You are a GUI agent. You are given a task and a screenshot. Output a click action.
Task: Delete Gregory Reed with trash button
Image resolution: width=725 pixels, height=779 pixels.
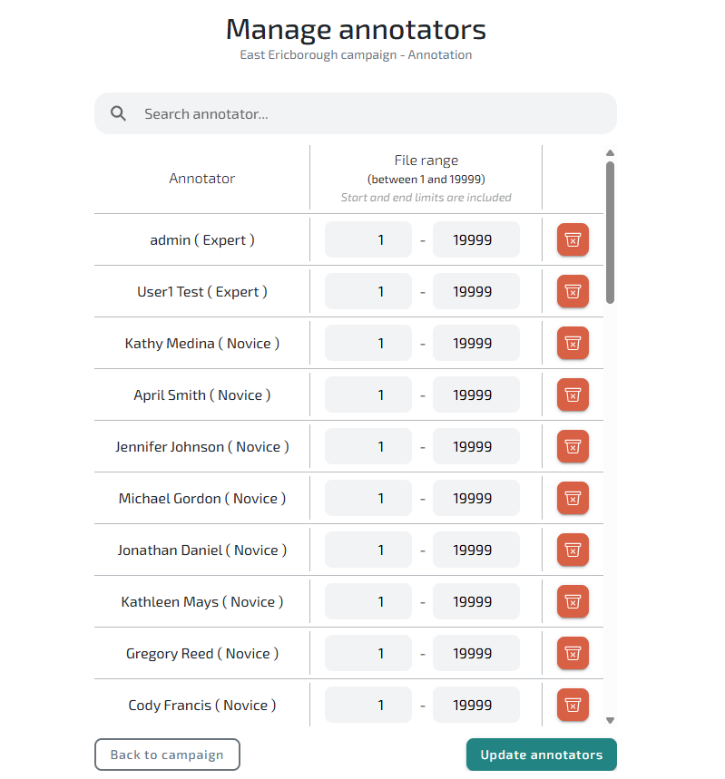point(573,654)
